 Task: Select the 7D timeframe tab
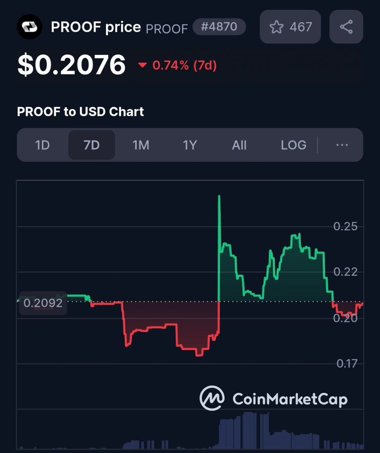pyautogui.click(x=91, y=145)
